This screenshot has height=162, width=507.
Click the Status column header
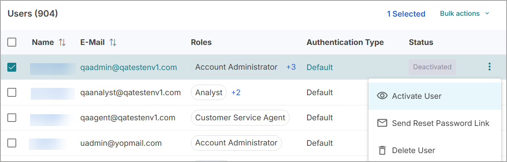tap(421, 42)
